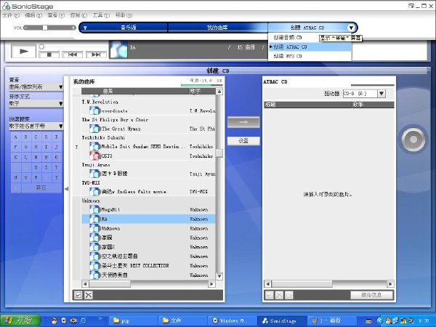Select the 天使协奏曲 album icon

point(94,275)
